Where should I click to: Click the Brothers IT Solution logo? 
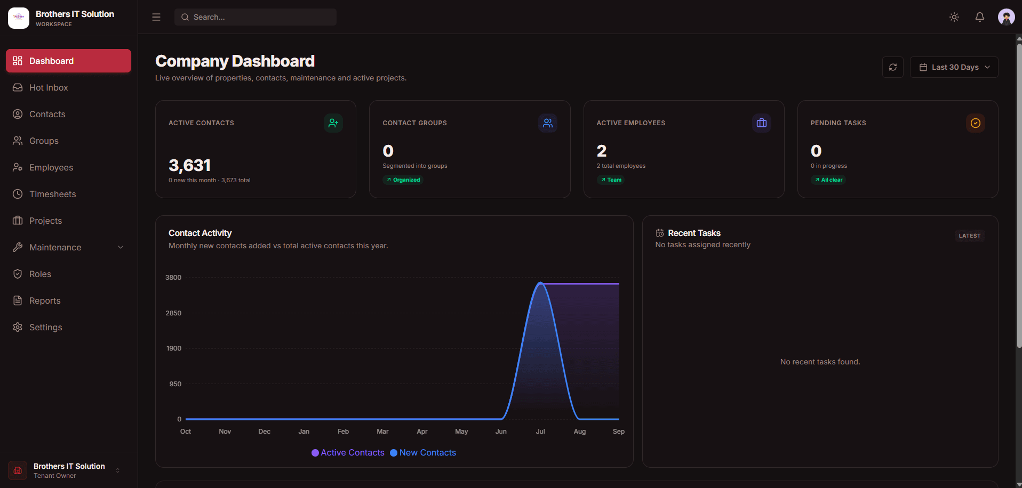19,18
